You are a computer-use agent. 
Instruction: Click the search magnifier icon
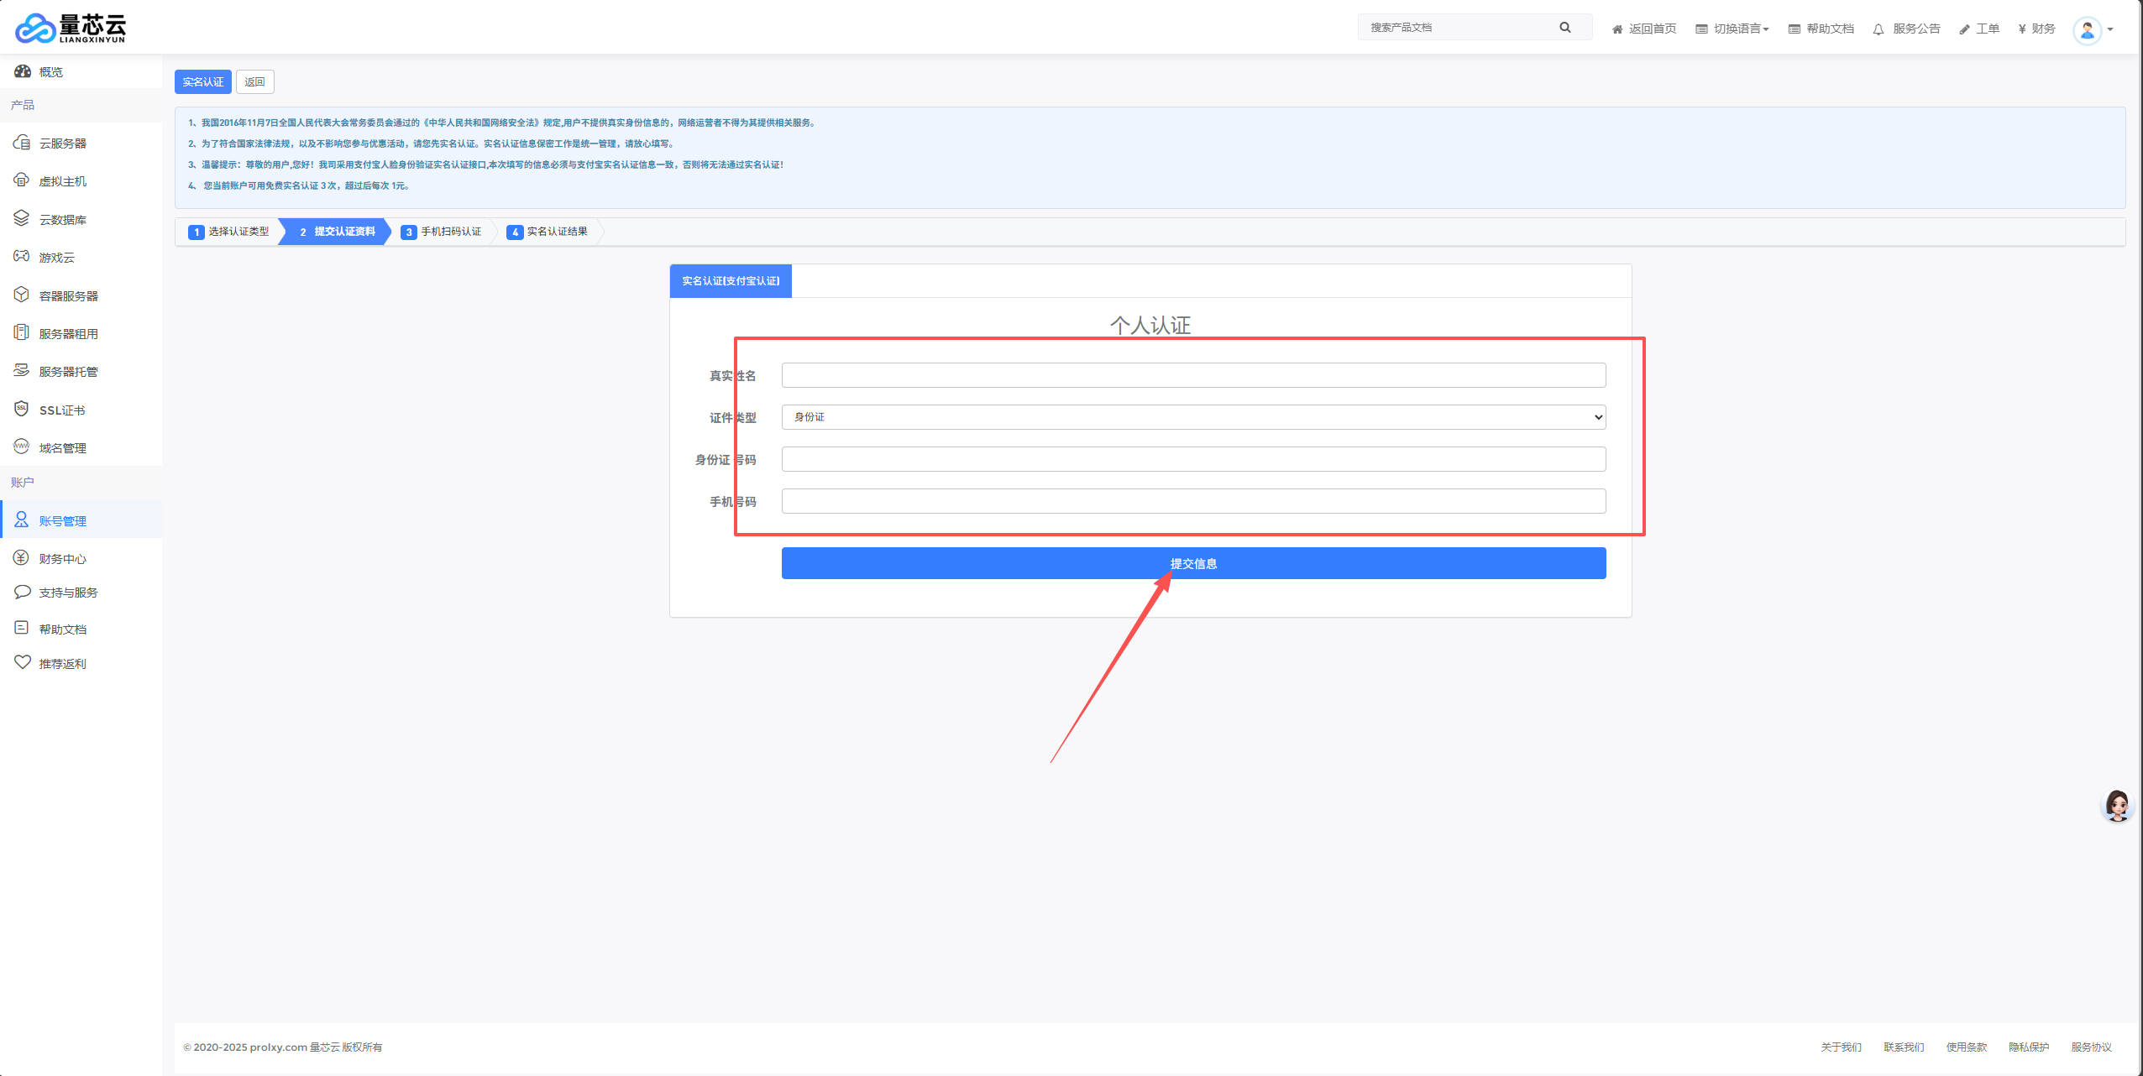pyautogui.click(x=1565, y=28)
